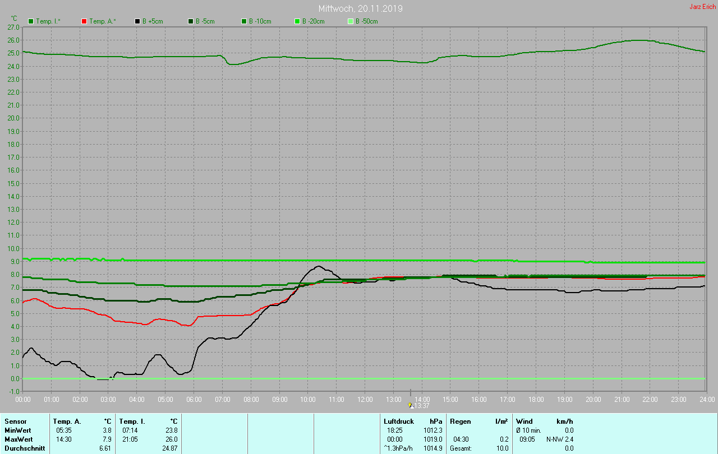
Task: Click the red Temp. A. legend square
Action: click(x=84, y=21)
